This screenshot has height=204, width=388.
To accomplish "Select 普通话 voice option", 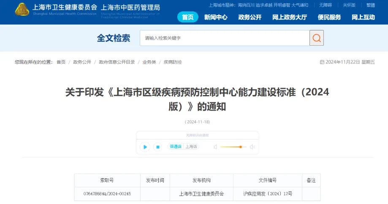I will point(176,147).
